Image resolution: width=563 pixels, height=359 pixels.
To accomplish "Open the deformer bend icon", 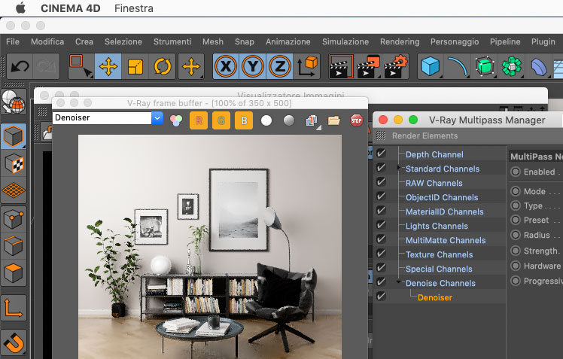I will click(x=539, y=66).
